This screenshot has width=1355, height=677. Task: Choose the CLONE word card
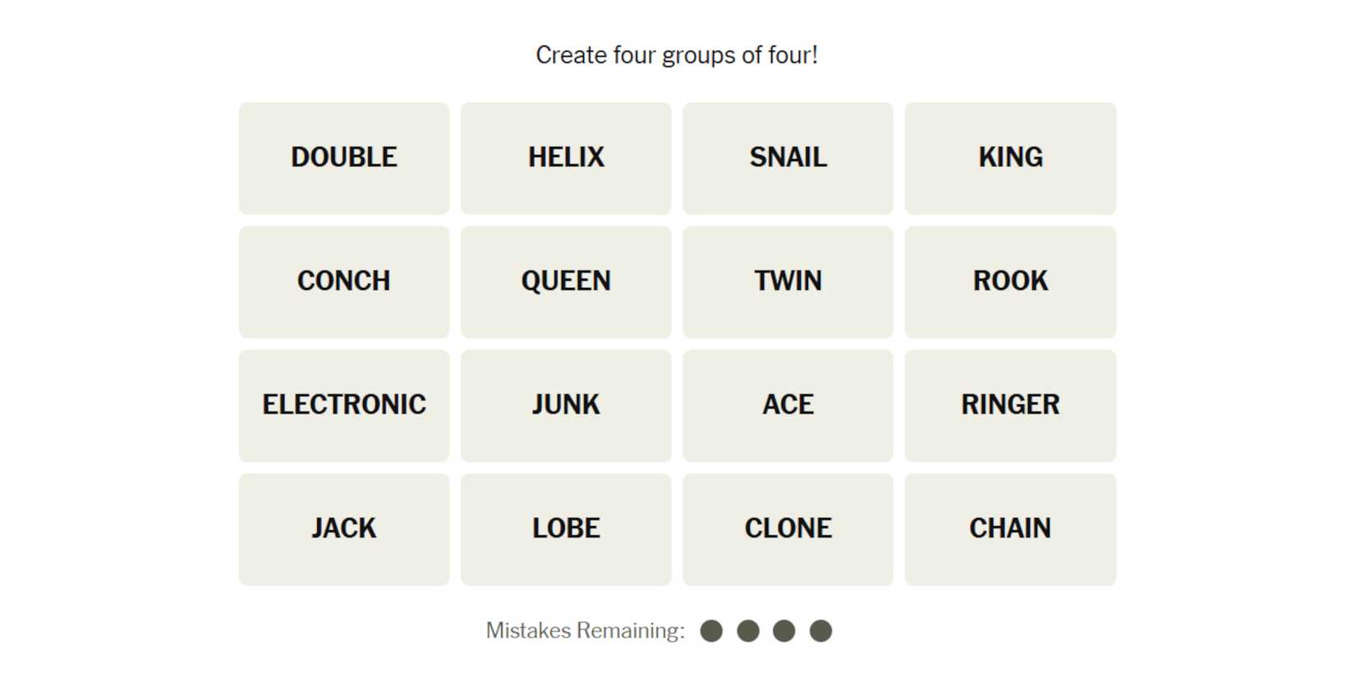click(x=788, y=529)
